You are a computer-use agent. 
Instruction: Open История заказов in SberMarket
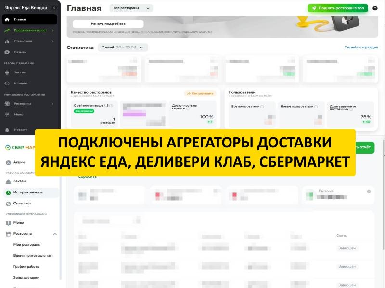(31, 192)
